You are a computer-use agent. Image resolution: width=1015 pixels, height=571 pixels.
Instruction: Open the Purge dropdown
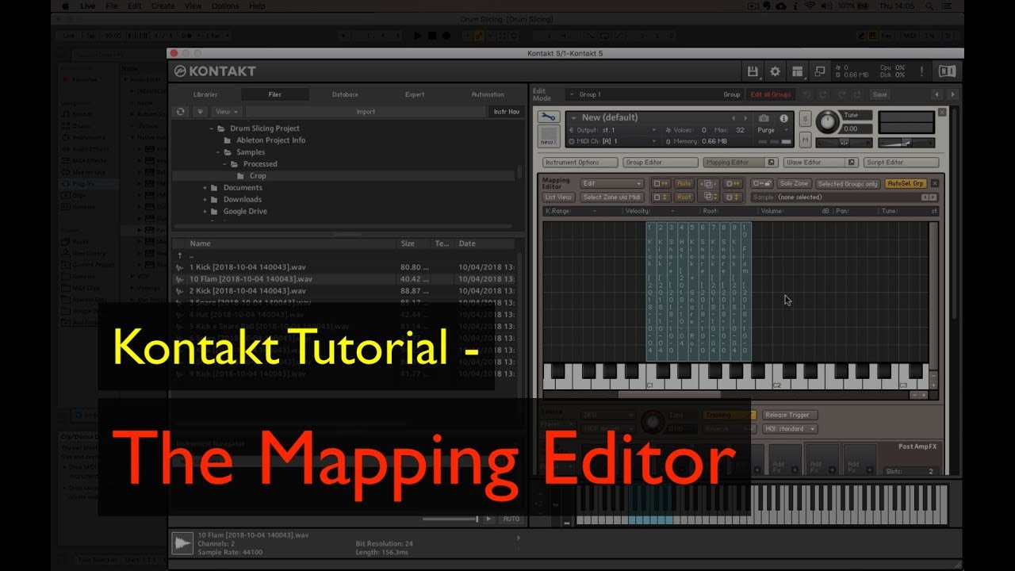(x=774, y=129)
